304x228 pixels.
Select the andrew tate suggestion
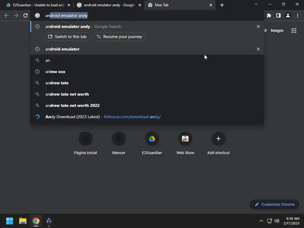[147, 83]
